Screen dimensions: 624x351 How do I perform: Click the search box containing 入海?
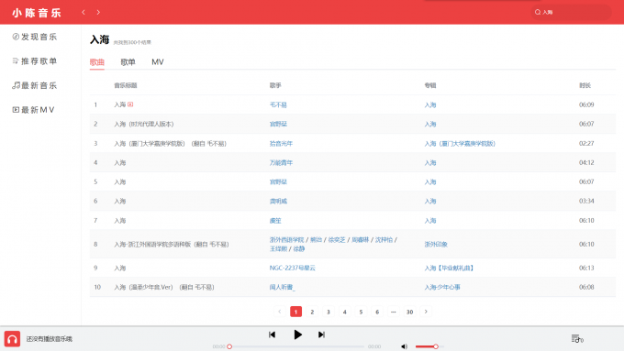coord(571,12)
